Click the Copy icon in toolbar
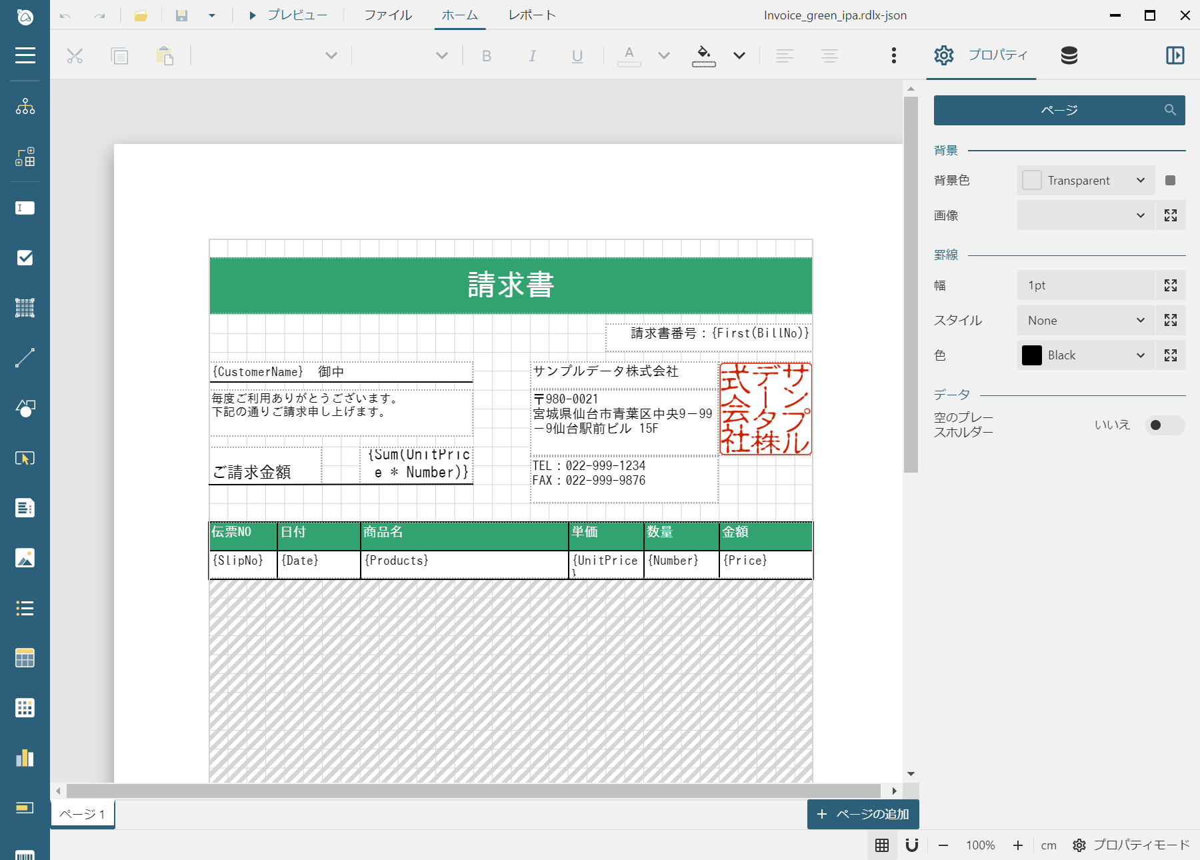The height and width of the screenshot is (860, 1200). pos(119,56)
